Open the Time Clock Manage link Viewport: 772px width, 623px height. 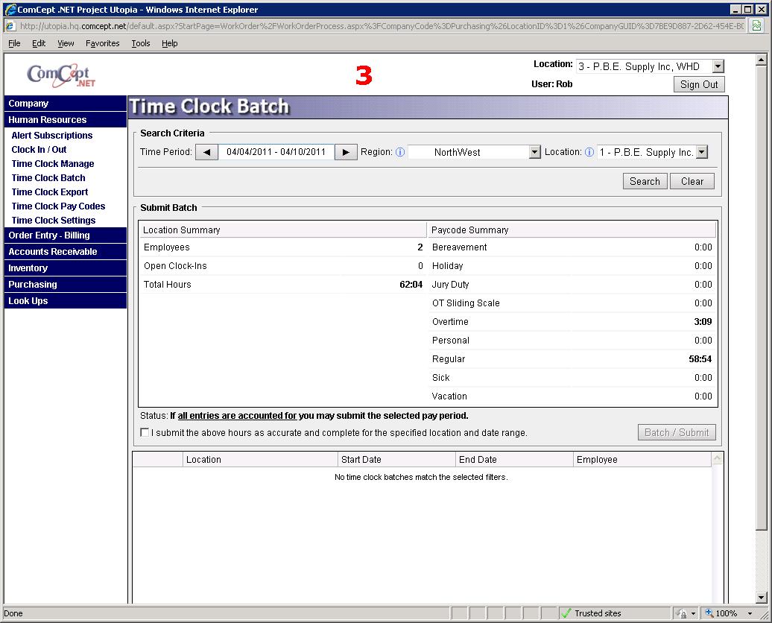[x=53, y=164]
